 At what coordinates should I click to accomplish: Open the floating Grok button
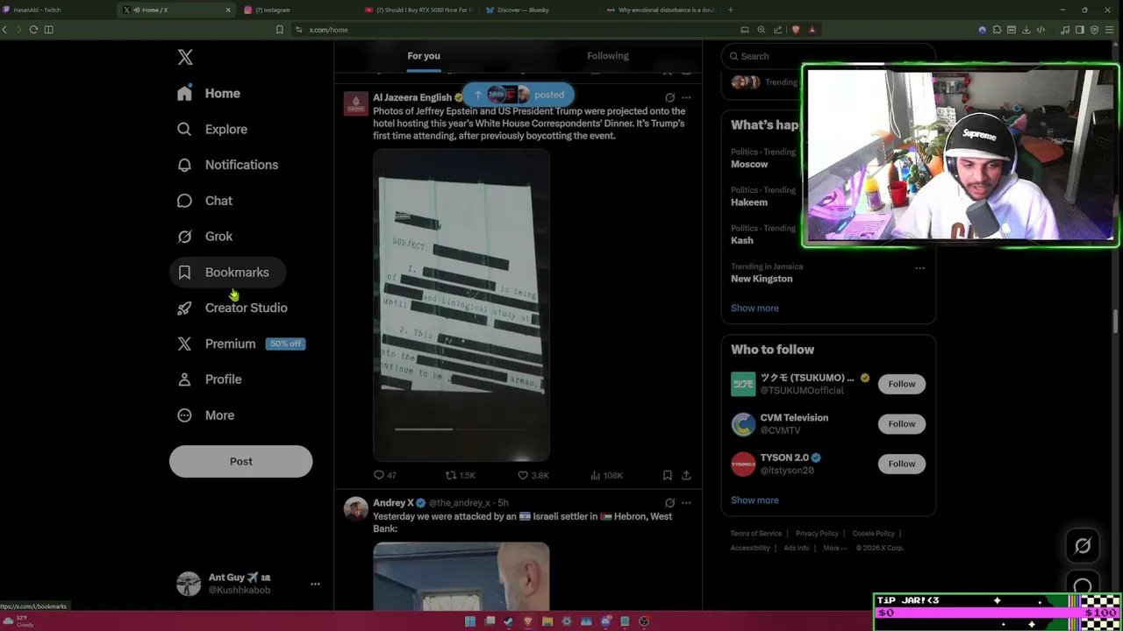pyautogui.click(x=1083, y=546)
